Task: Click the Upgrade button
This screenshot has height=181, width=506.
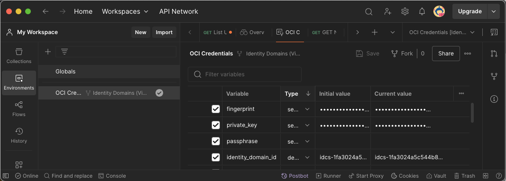Action: [x=470, y=12]
